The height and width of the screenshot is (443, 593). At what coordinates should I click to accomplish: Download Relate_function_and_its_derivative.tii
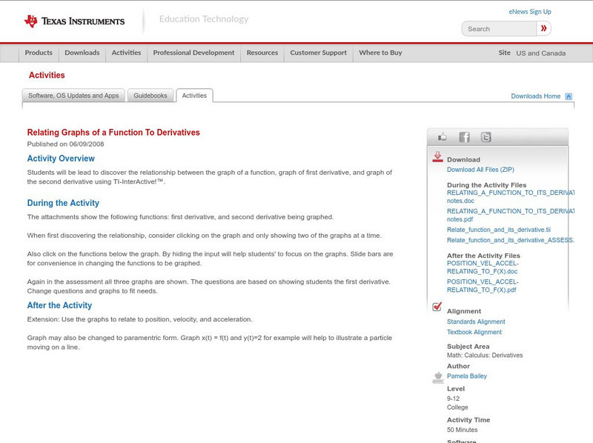click(499, 230)
